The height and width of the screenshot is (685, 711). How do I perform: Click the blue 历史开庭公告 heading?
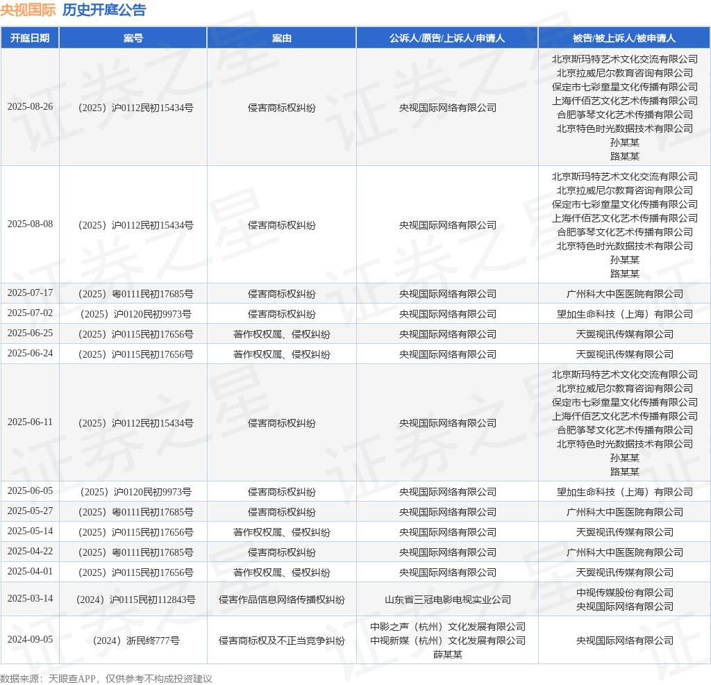[104, 10]
